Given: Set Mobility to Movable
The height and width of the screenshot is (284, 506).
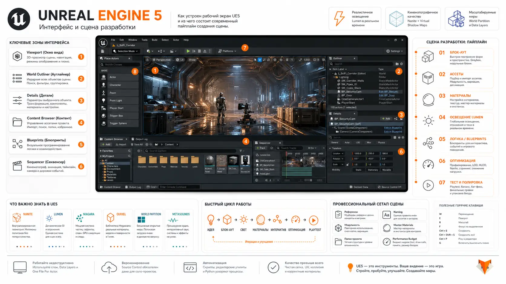Looking at the screenshot, I should coord(386,170).
